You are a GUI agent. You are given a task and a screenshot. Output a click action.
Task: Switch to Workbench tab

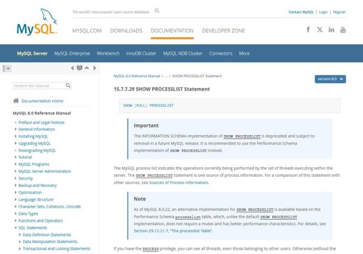click(x=108, y=53)
